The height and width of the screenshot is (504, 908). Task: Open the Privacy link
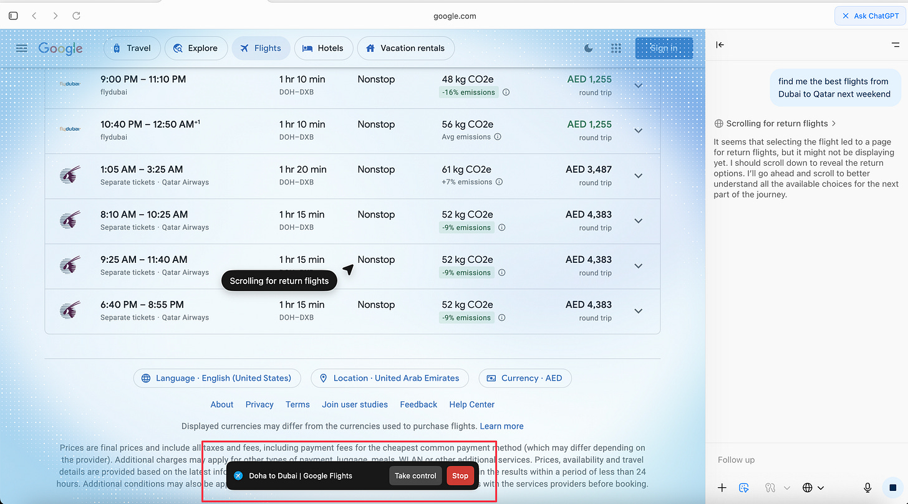[x=259, y=404]
